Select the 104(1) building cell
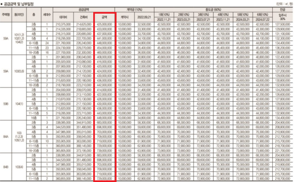Viewport: 294px width, 182px height. 19,104
